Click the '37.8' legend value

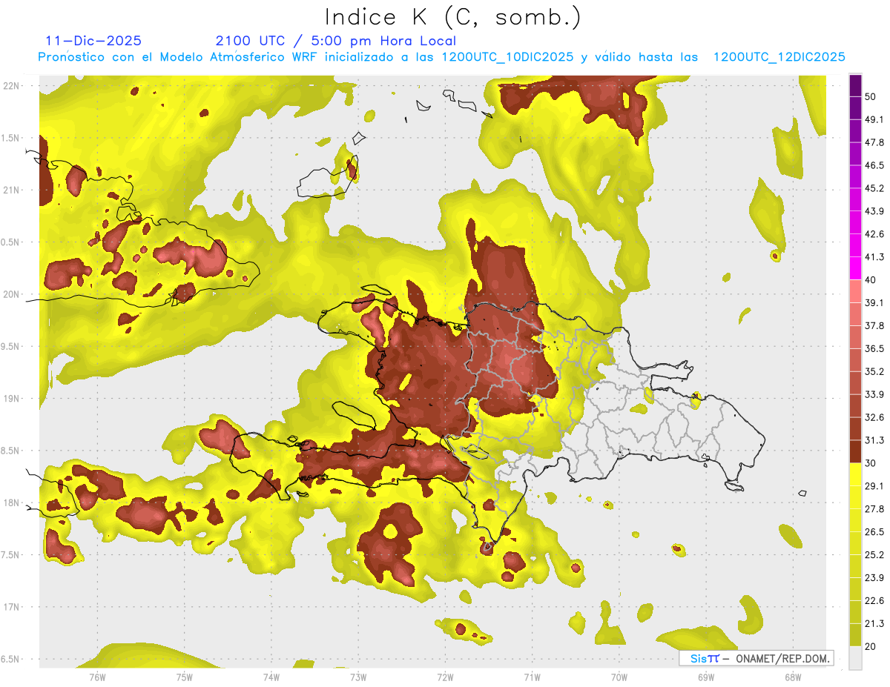point(874,326)
